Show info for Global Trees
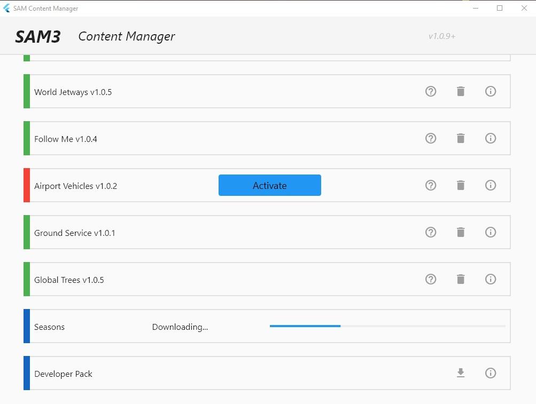The image size is (536, 404). tap(491, 279)
